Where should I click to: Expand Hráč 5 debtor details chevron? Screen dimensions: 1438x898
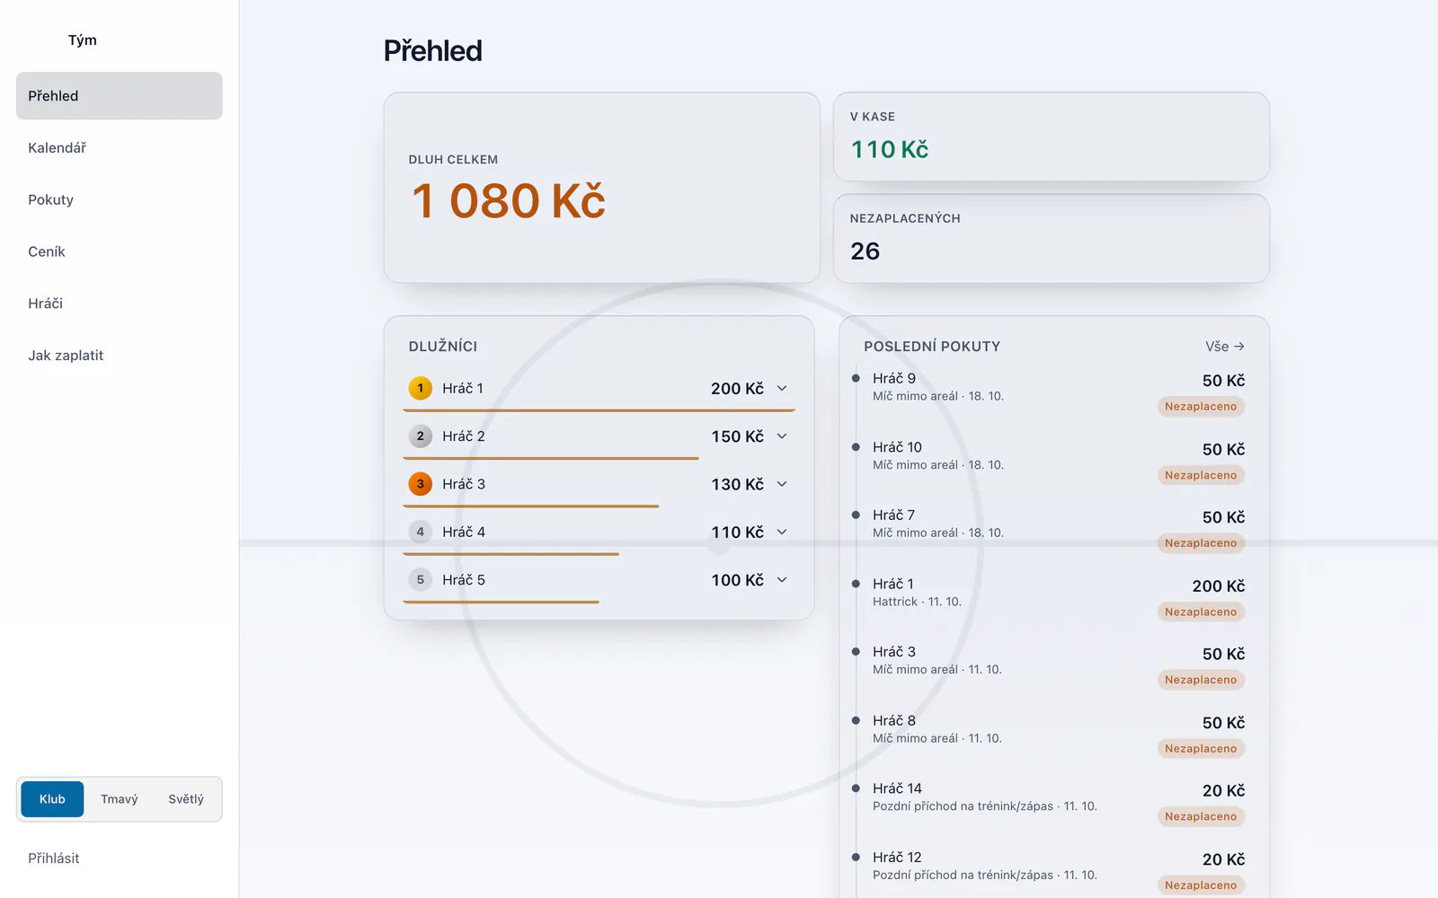(782, 580)
